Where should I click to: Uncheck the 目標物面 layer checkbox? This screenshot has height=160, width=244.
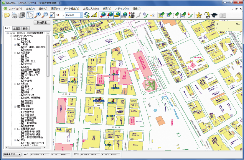pos(23,120)
